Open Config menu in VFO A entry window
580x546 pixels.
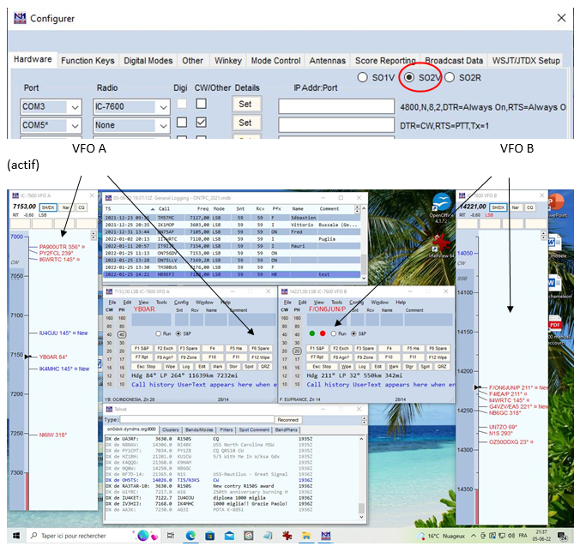tap(181, 303)
